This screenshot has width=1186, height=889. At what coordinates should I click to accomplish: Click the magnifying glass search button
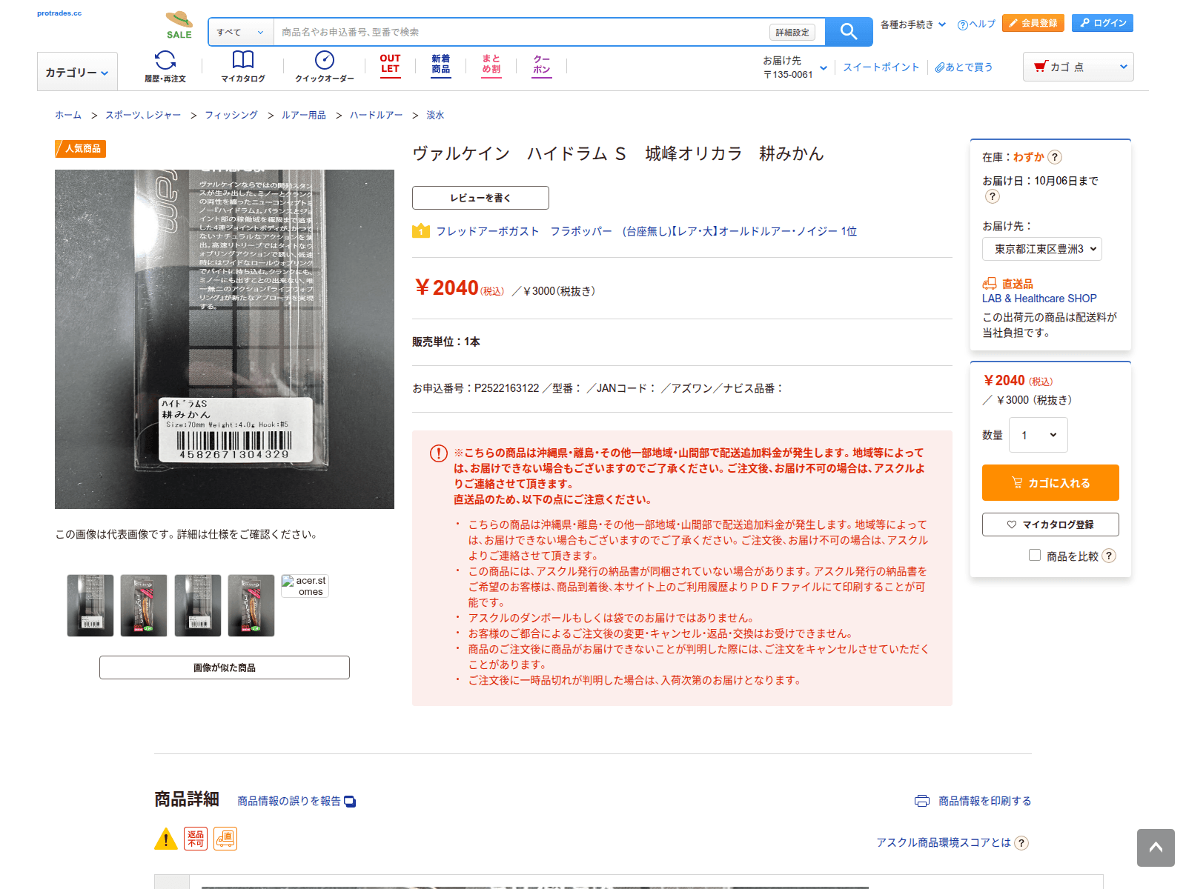pos(849,32)
